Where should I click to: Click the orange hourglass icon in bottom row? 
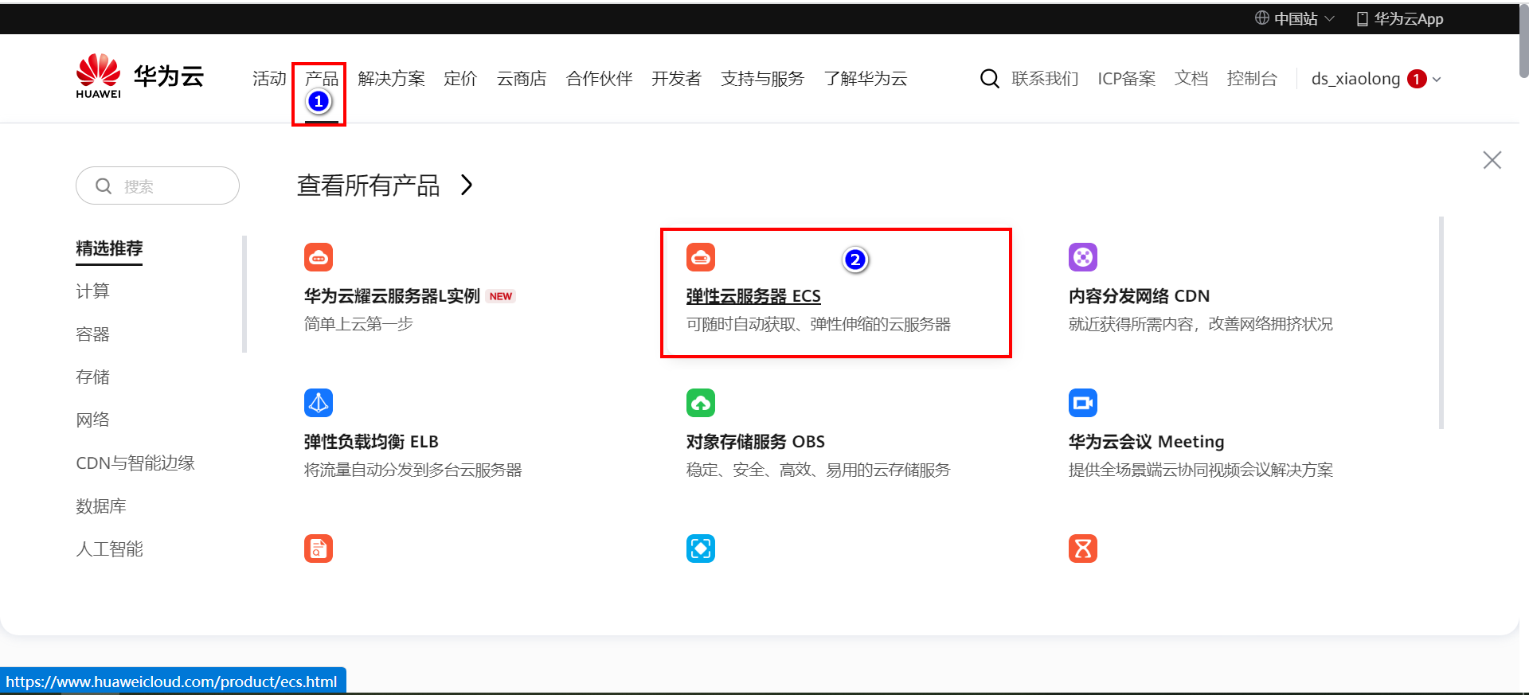[1083, 549]
